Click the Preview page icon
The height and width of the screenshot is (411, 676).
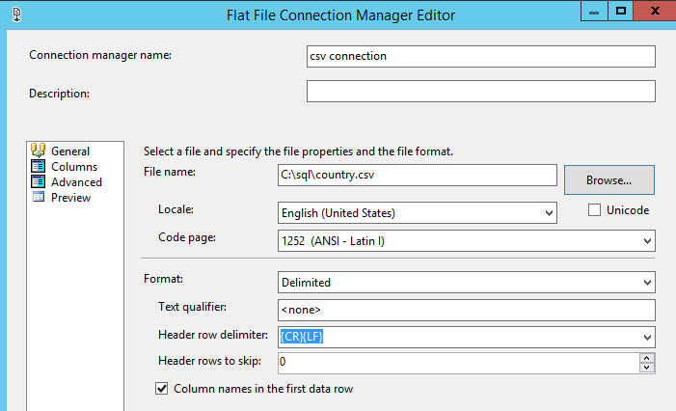point(39,197)
